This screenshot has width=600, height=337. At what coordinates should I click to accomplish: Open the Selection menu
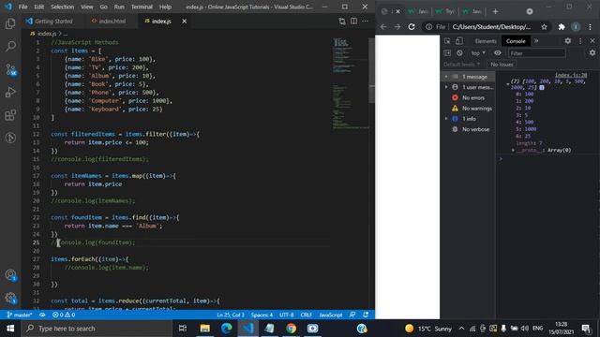[62, 7]
